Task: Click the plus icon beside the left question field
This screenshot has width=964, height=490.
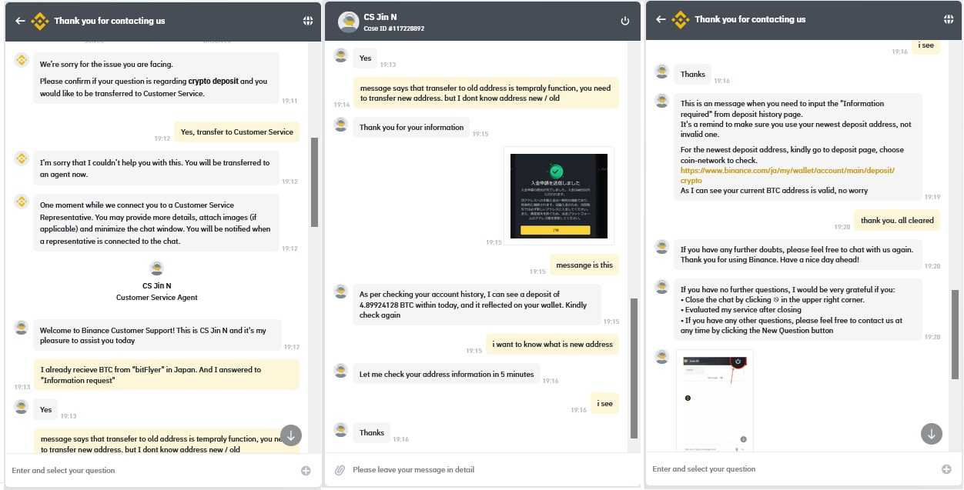Action: pyautogui.click(x=306, y=469)
